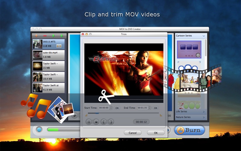The height and width of the screenshot is (151, 241).
Task: Select the Taylor Swift at 41.9 MB video
Action: pyautogui.click(x=49, y=88)
